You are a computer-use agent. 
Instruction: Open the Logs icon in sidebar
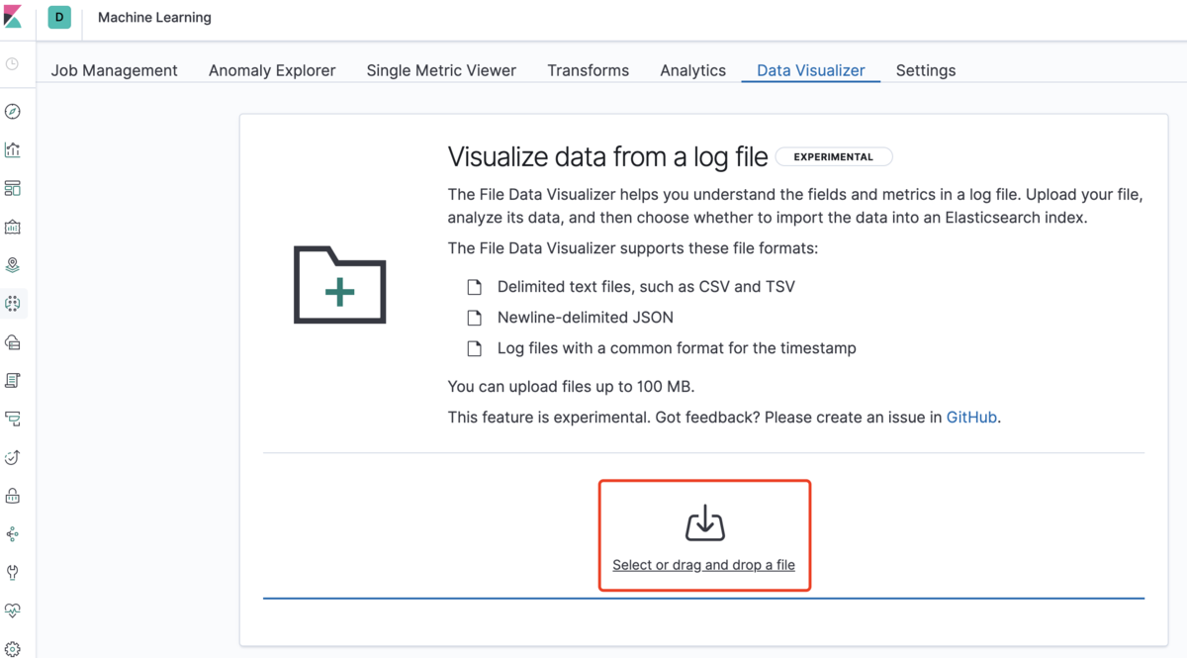pyautogui.click(x=13, y=380)
